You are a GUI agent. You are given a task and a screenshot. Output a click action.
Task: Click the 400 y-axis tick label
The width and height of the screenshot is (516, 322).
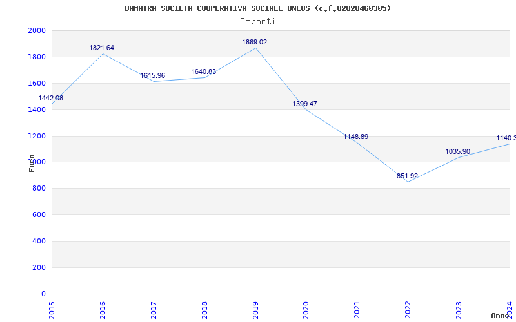point(39,241)
